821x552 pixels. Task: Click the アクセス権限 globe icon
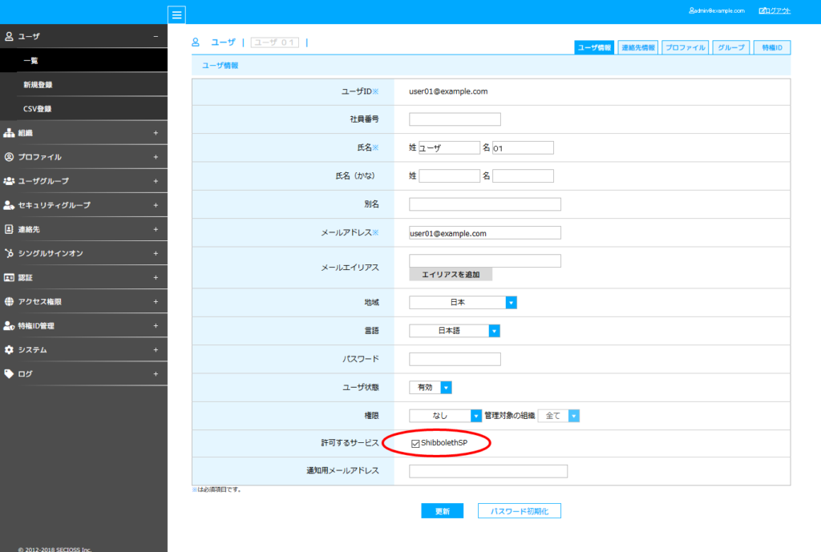pyautogui.click(x=10, y=301)
